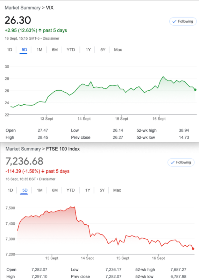Click the VIX title in the breadcrumb
This screenshot has height=280, width=199.
pos(50,8)
